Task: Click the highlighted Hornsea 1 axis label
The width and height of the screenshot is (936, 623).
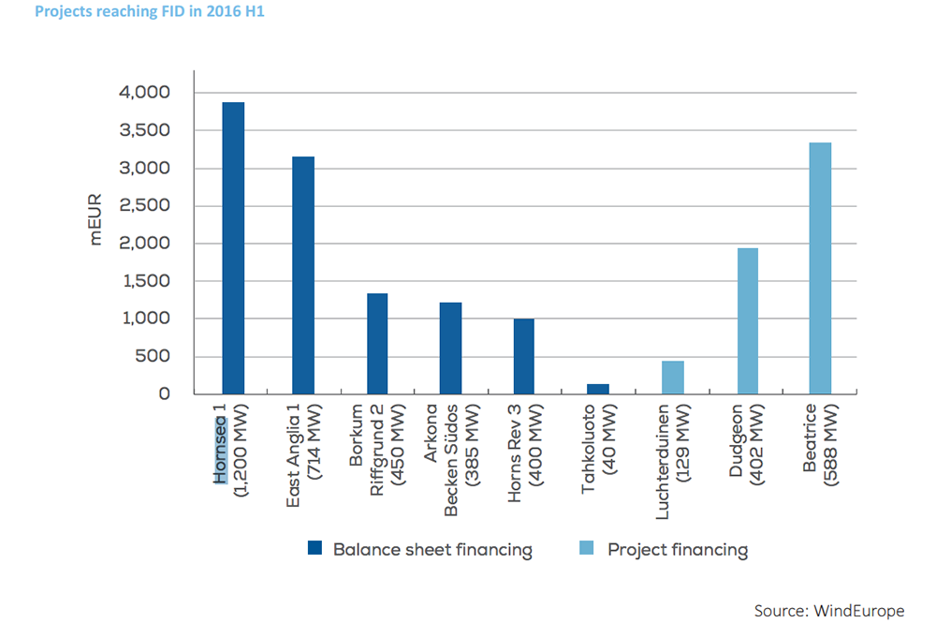Action: coord(220,442)
